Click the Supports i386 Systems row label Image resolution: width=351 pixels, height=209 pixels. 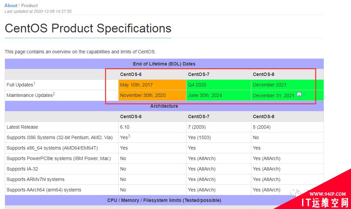(59, 138)
